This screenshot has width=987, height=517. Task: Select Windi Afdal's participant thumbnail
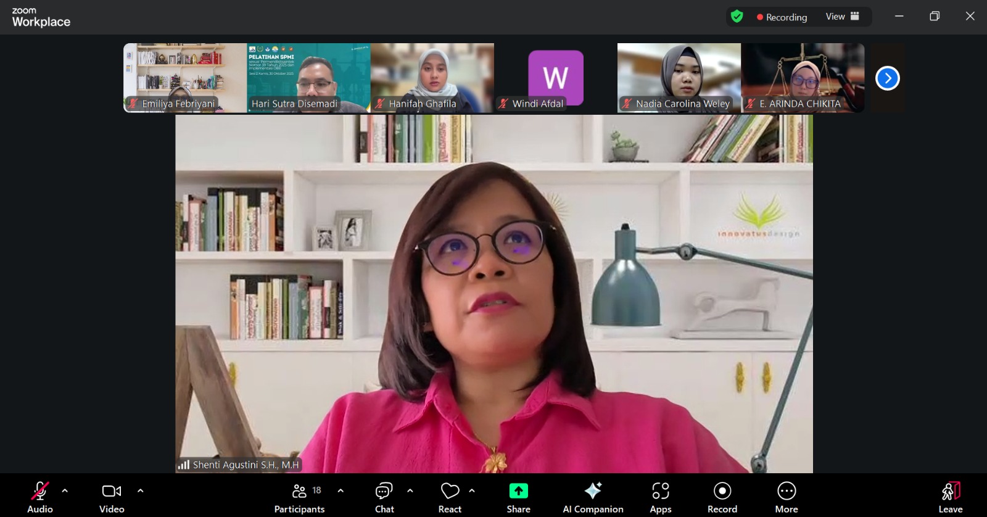[x=555, y=78]
